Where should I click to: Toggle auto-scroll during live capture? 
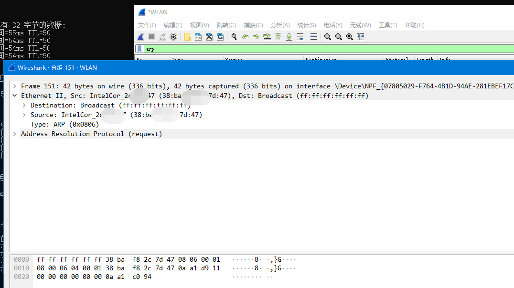pyautogui.click(x=300, y=37)
